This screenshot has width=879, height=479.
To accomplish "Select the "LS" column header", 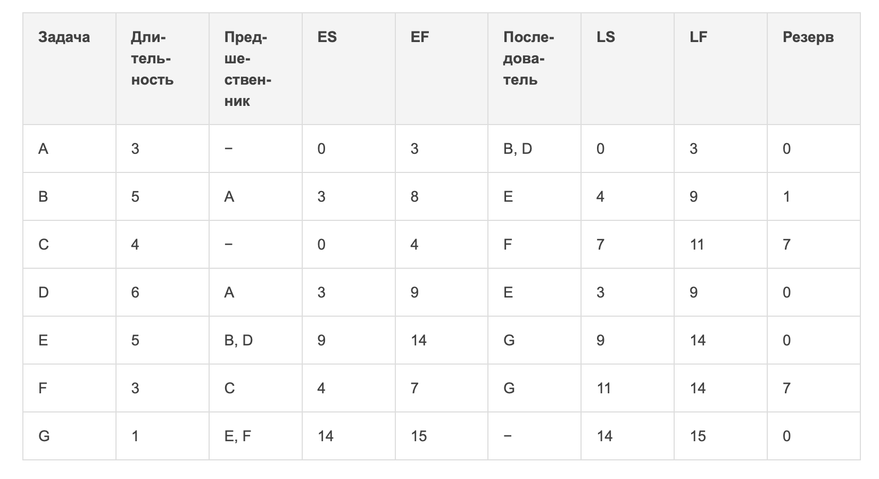I will (x=606, y=37).
